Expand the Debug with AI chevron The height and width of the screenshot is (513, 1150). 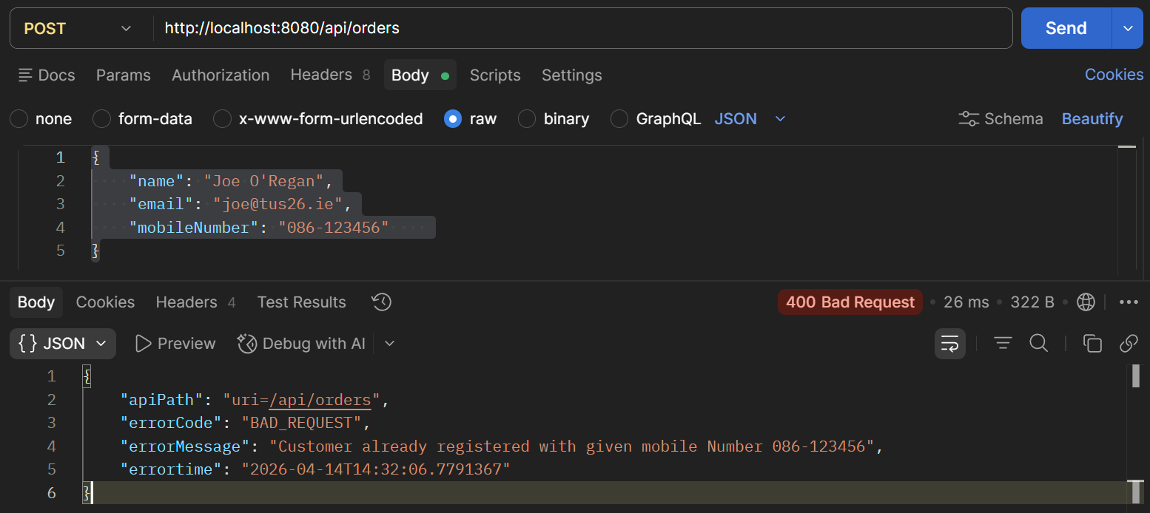point(390,343)
